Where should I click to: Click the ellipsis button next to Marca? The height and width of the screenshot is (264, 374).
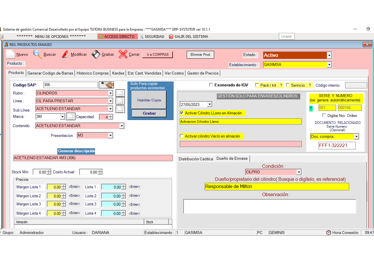tap(71, 117)
